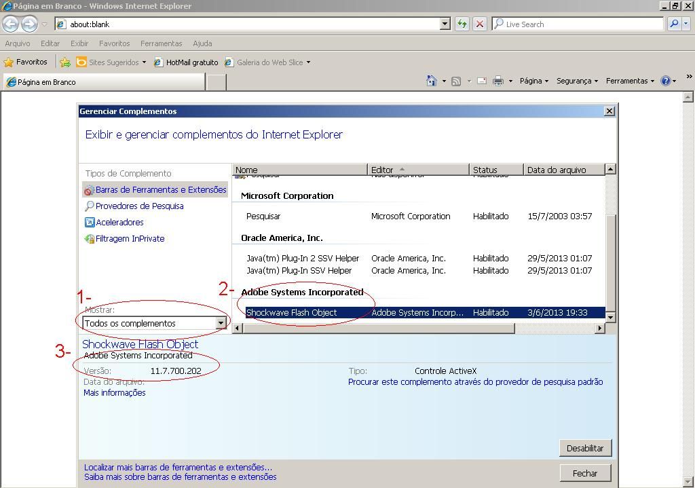Select the Pesquisar add-on row
The height and width of the screenshot is (488, 695).
419,217
